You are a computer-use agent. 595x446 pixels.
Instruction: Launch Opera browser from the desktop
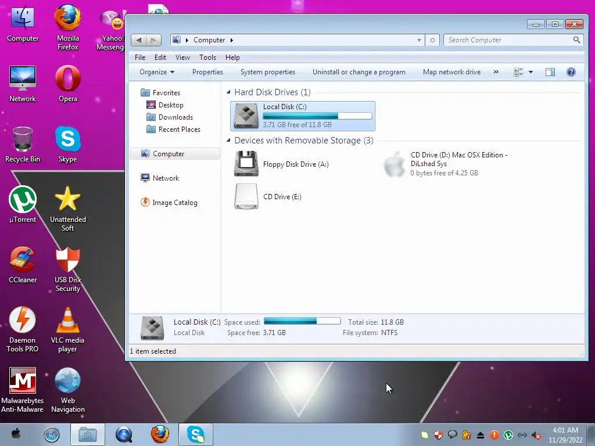point(67,84)
